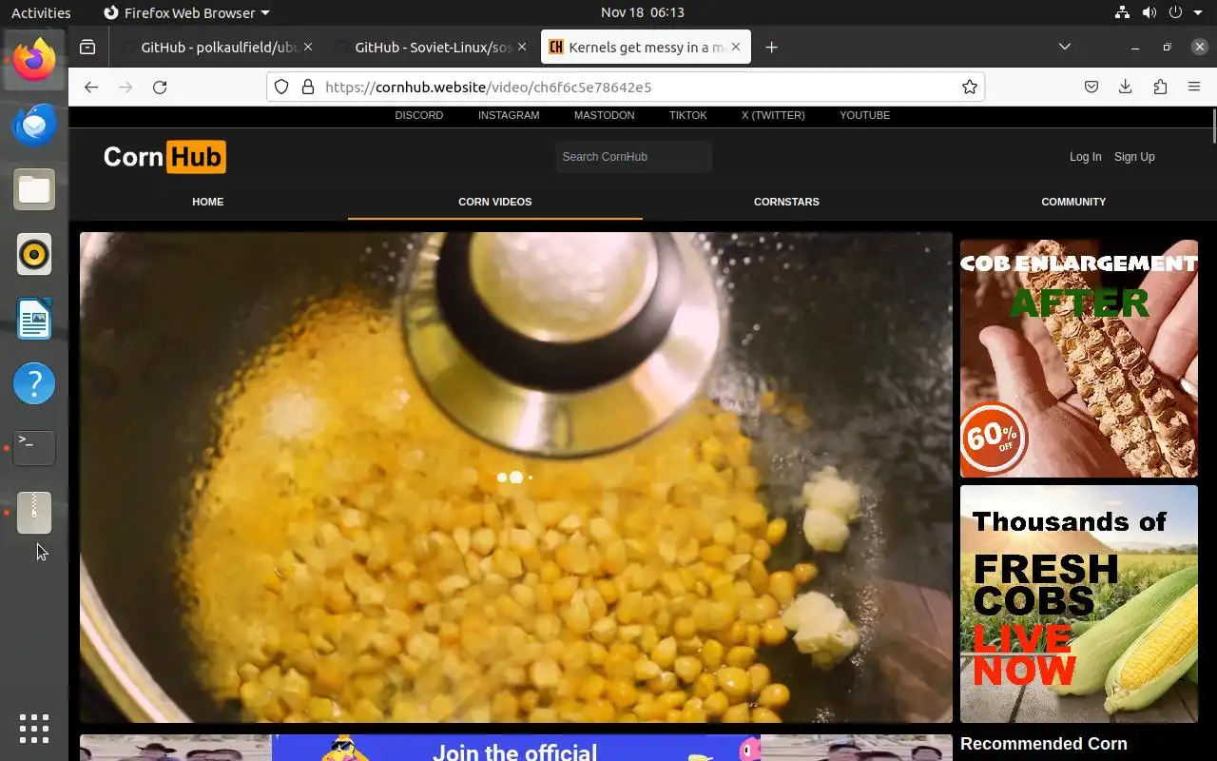View tracking protection shield icon
This screenshot has width=1217, height=761.
pos(281,87)
